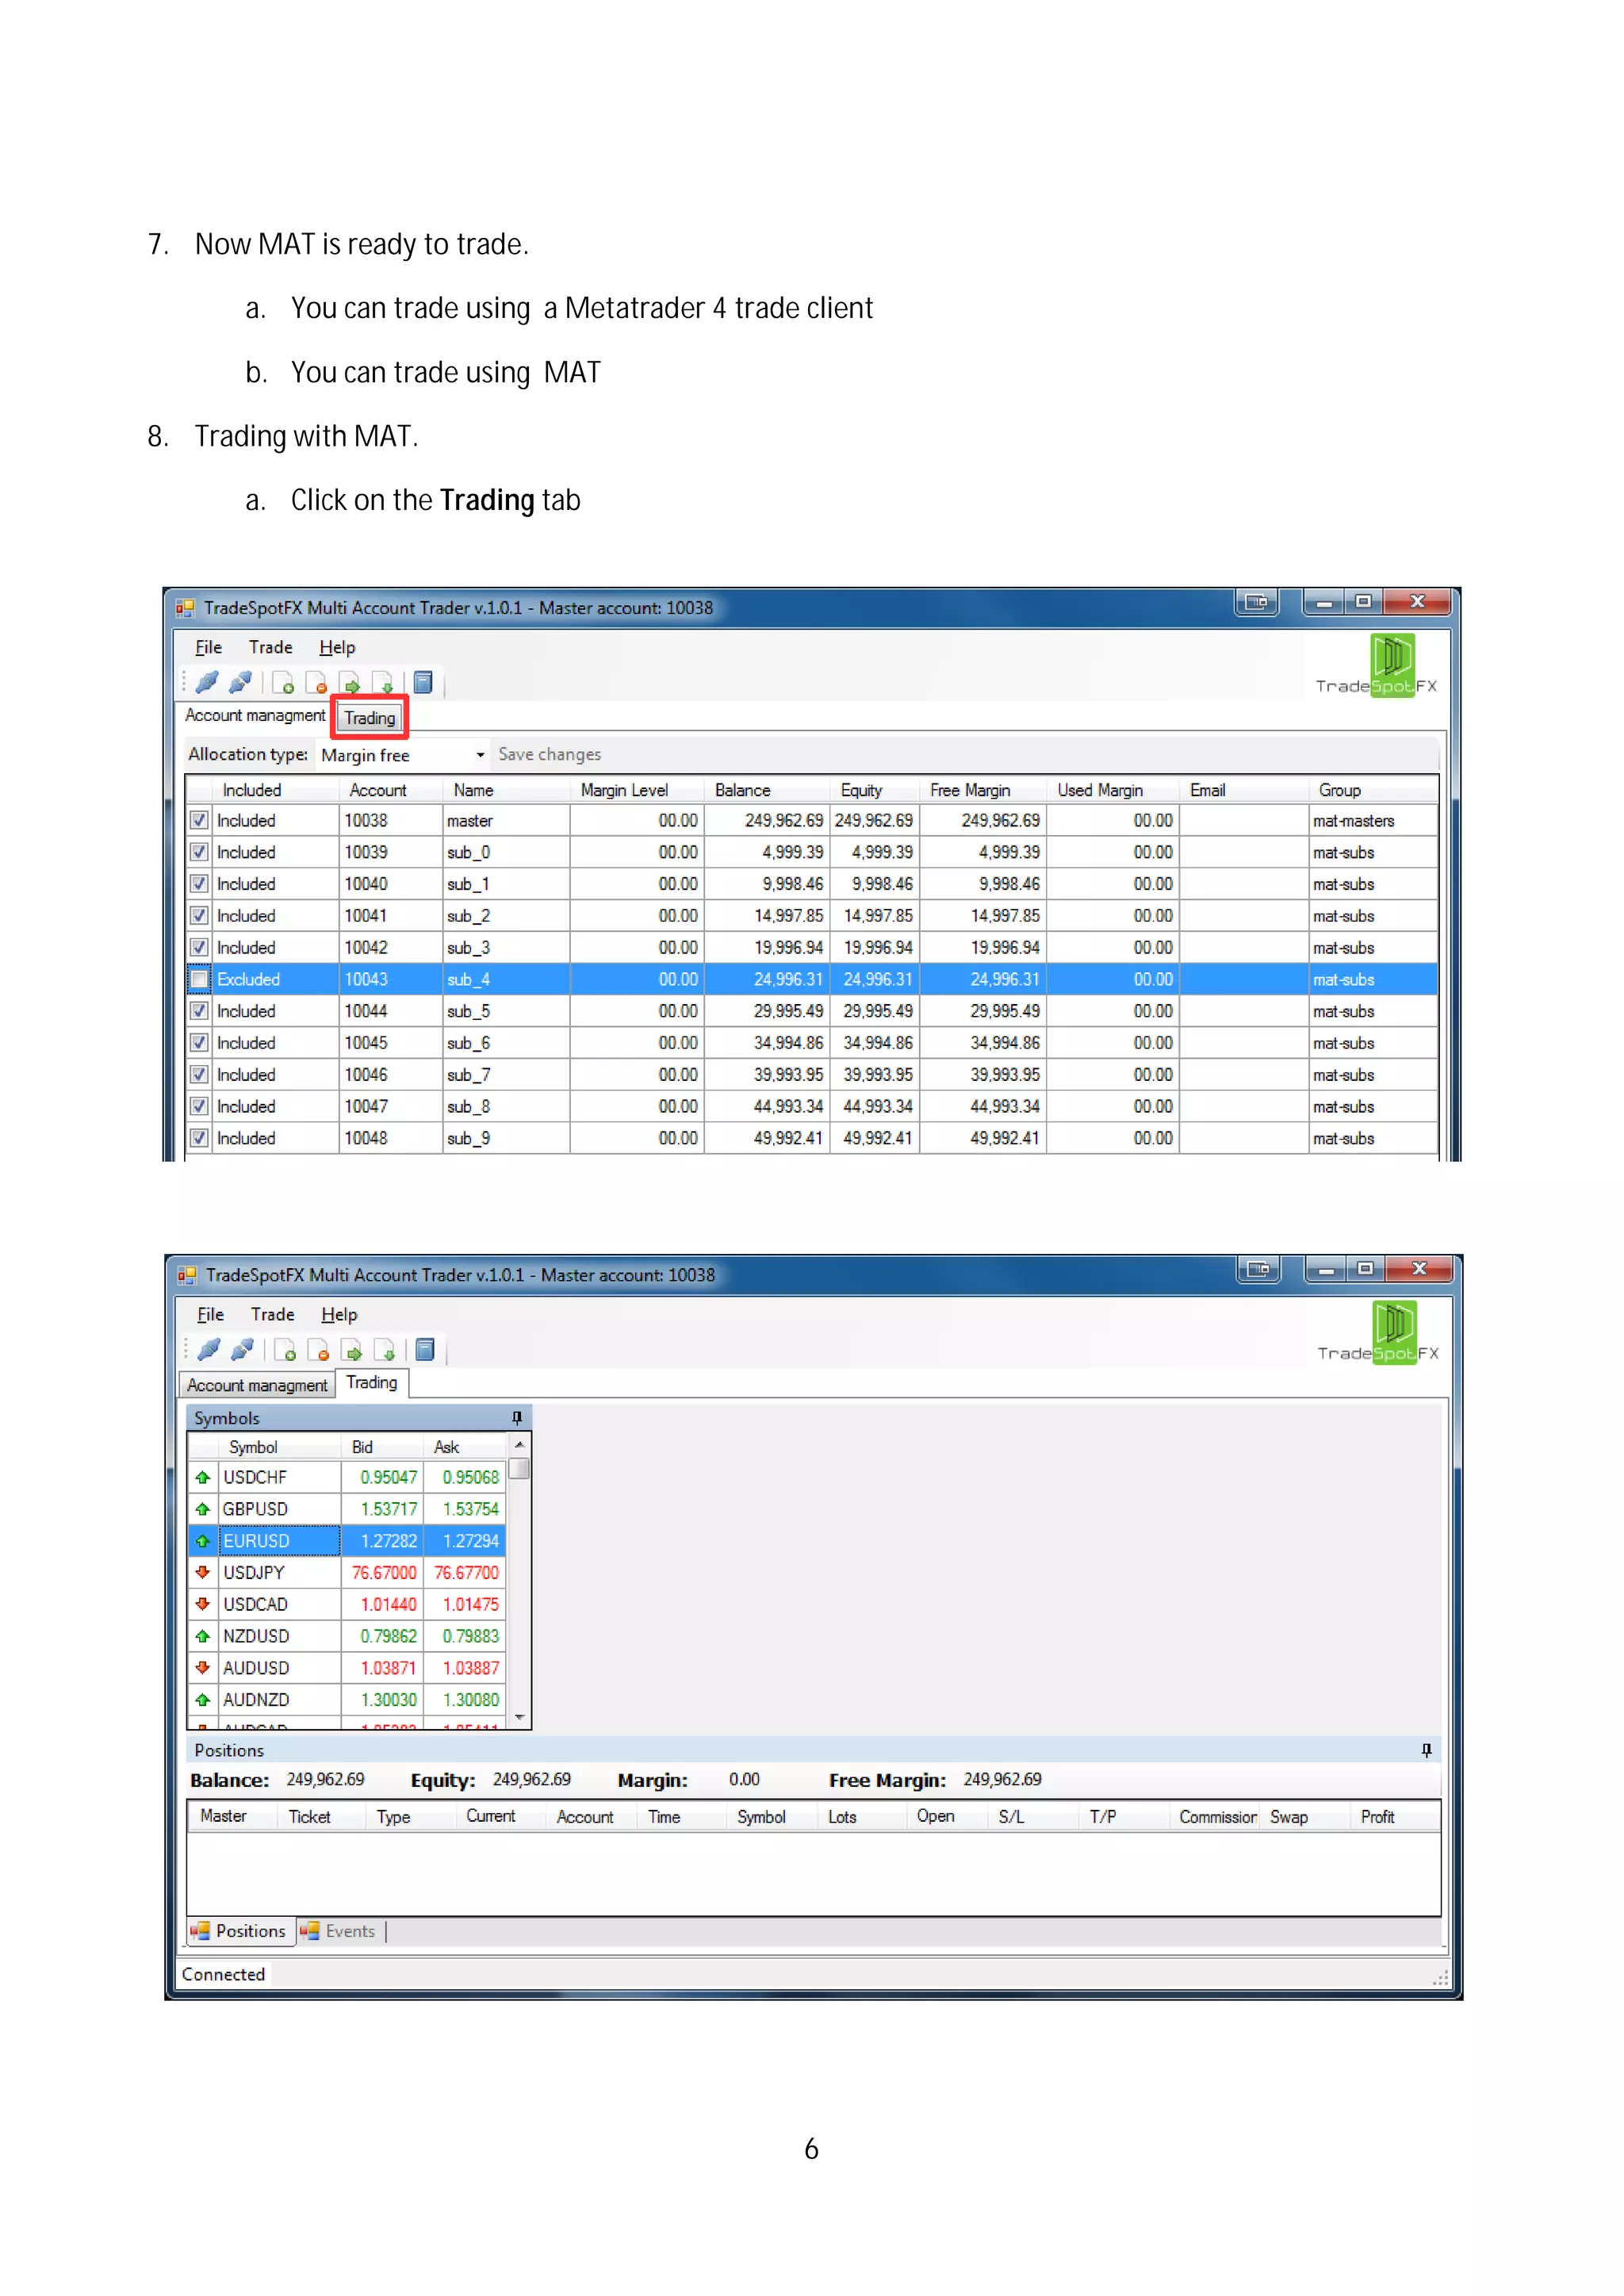Open File menu in the accounts-table window
Screen dimensions: 1624x2296
tap(208, 648)
